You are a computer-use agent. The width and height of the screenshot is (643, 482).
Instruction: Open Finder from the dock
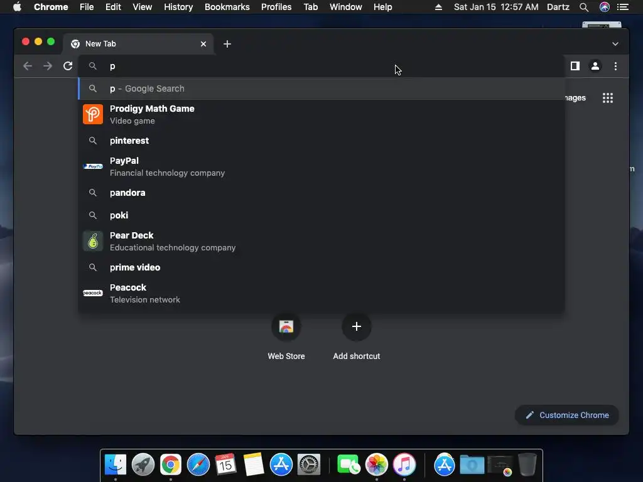click(116, 464)
